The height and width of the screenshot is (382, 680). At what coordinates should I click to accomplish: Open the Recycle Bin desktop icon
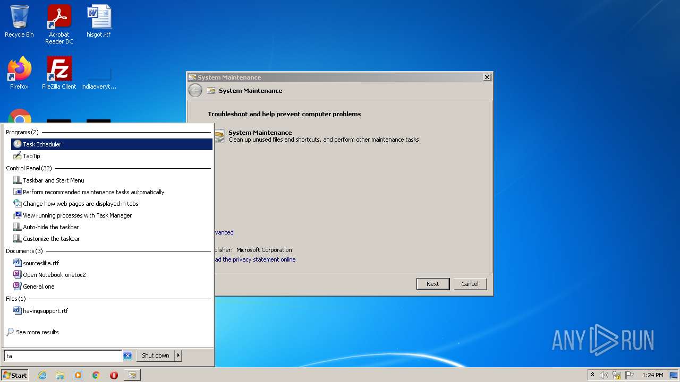tap(19, 21)
